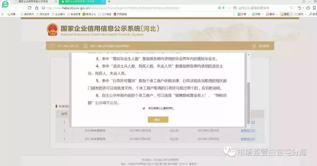This screenshot has height=166, width=317.
Task: Expand the undo closed tab dropdown arrow
Action: (x=303, y=8)
